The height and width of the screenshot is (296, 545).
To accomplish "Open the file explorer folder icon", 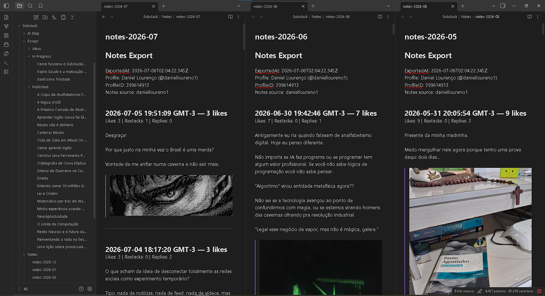I will (19, 6).
